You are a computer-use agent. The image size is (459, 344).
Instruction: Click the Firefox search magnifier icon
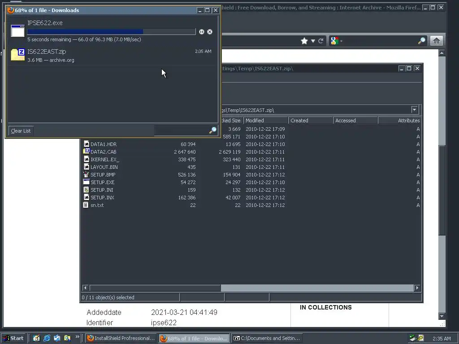tap(421, 41)
